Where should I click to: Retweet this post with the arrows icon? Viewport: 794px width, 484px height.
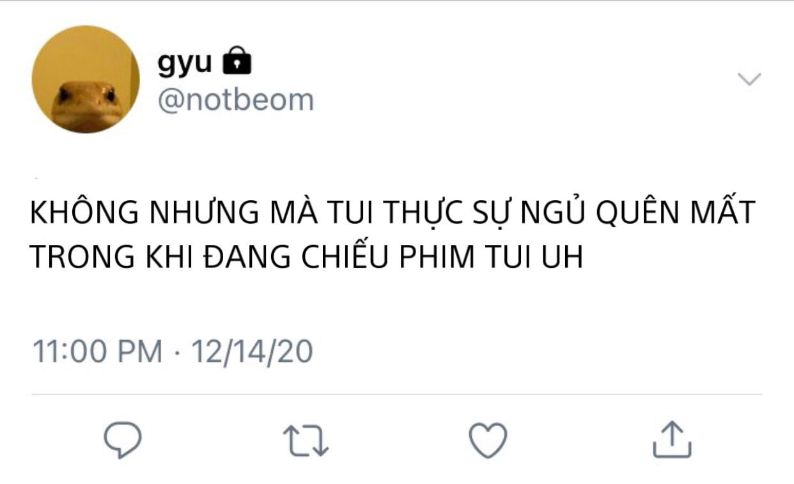[306, 441]
